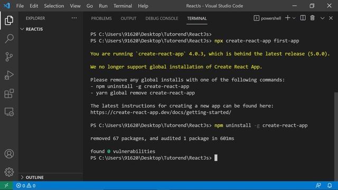This screenshot has height=190, width=338.
Task: Minimize the VS Code window
Action: [295, 6]
